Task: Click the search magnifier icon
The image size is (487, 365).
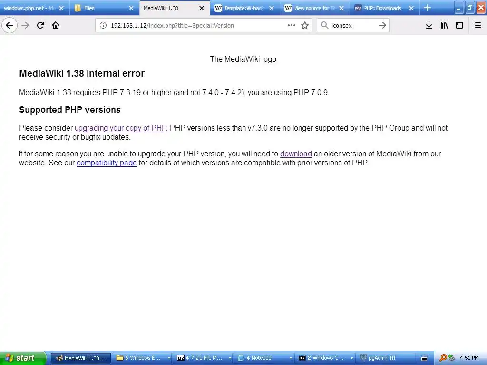Action: 324,25
